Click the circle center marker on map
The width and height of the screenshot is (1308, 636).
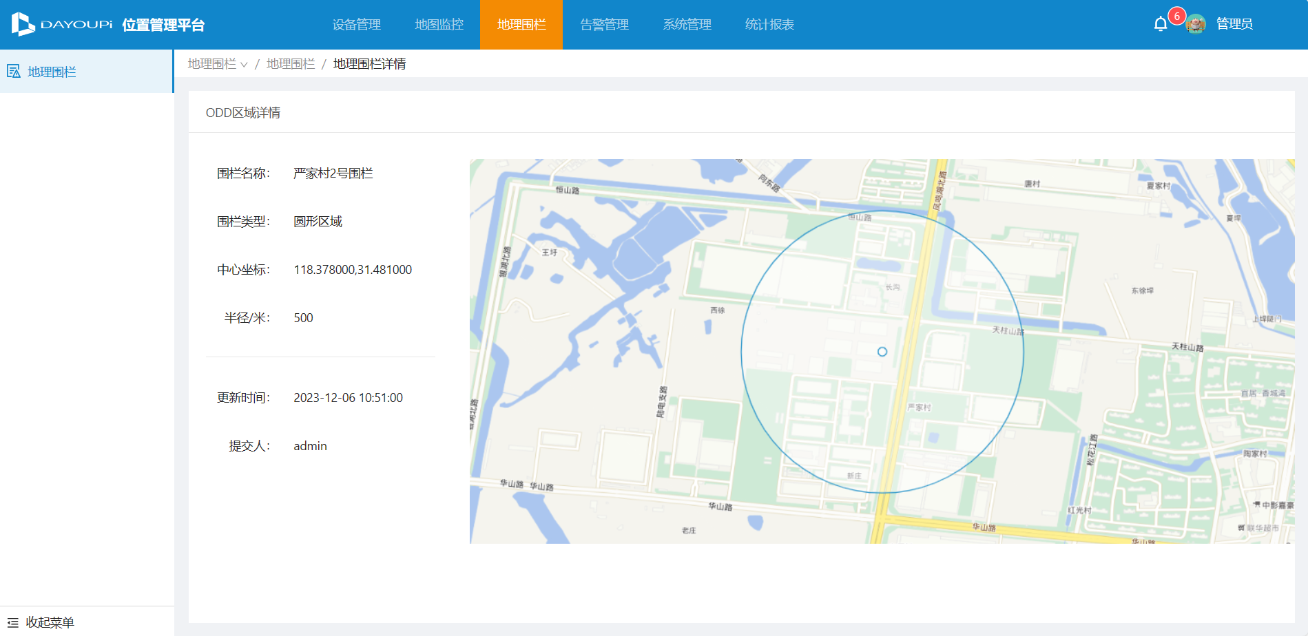pos(882,352)
